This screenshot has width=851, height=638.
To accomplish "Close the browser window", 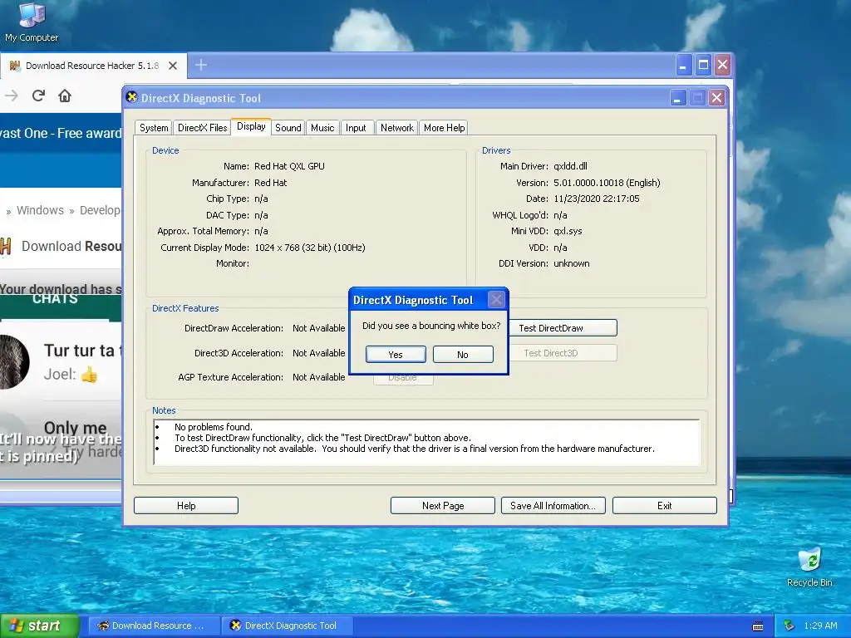I will 722,66.
